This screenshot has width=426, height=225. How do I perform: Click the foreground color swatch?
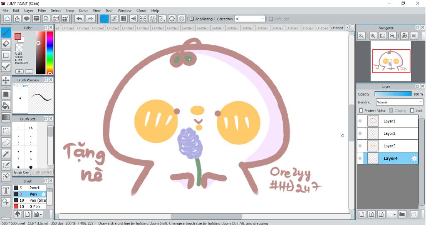click(18, 37)
